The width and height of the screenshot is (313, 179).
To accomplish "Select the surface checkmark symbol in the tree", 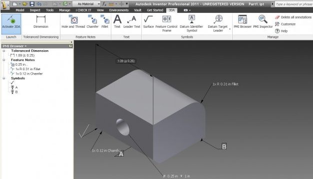I will (12, 83).
